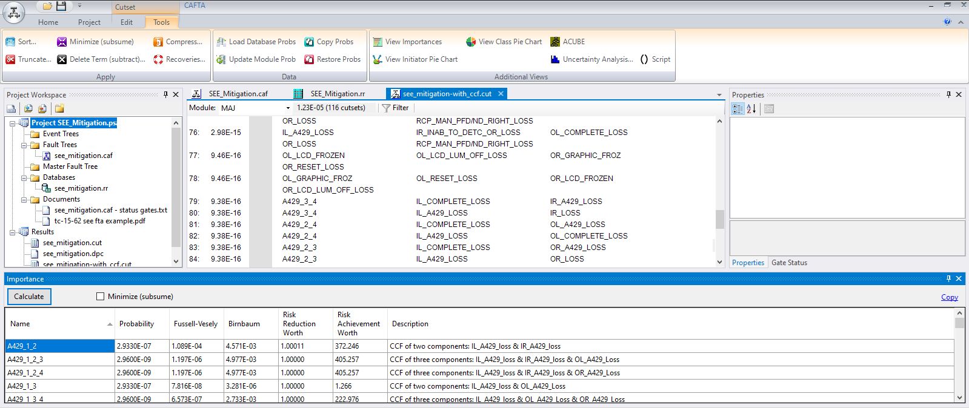Run Update Module Prob
Image resolution: width=969 pixels, height=408 pixels.
click(x=256, y=59)
